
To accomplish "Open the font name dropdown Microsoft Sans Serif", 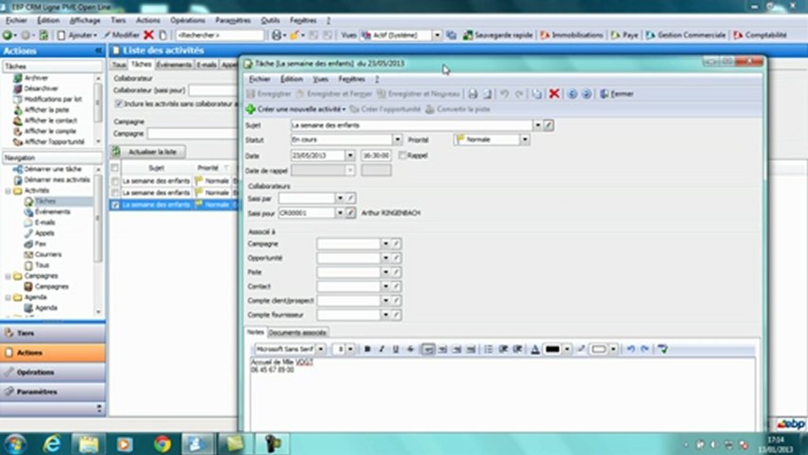I will (x=321, y=349).
